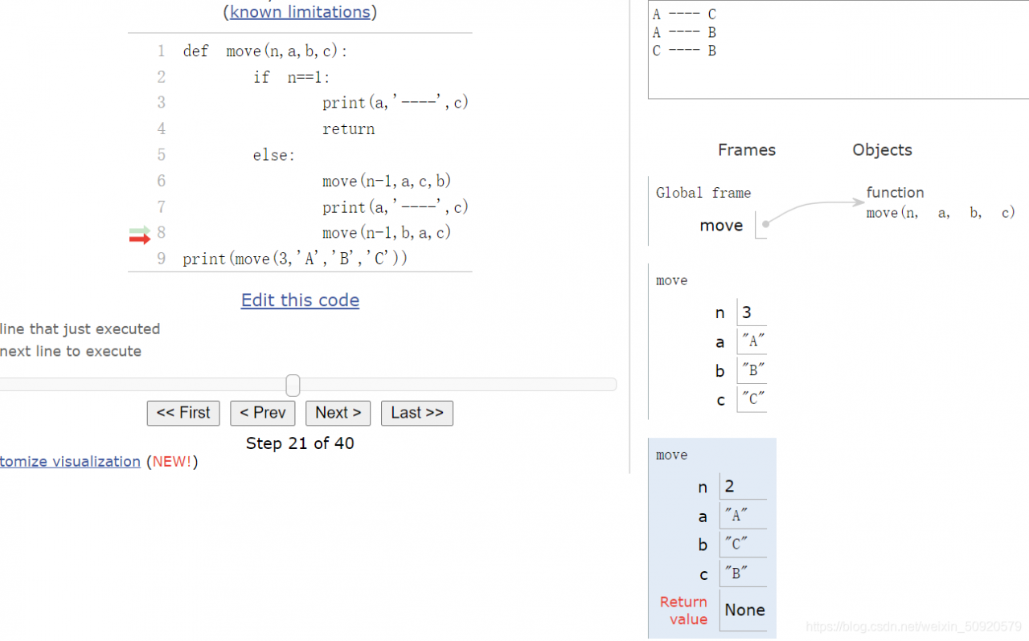
Task: Click the function move(n, a, b, c) object
Action: tap(941, 203)
